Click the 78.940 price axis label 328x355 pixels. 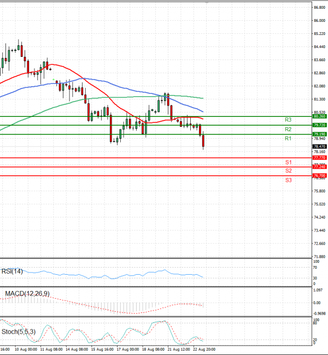click(x=319, y=139)
